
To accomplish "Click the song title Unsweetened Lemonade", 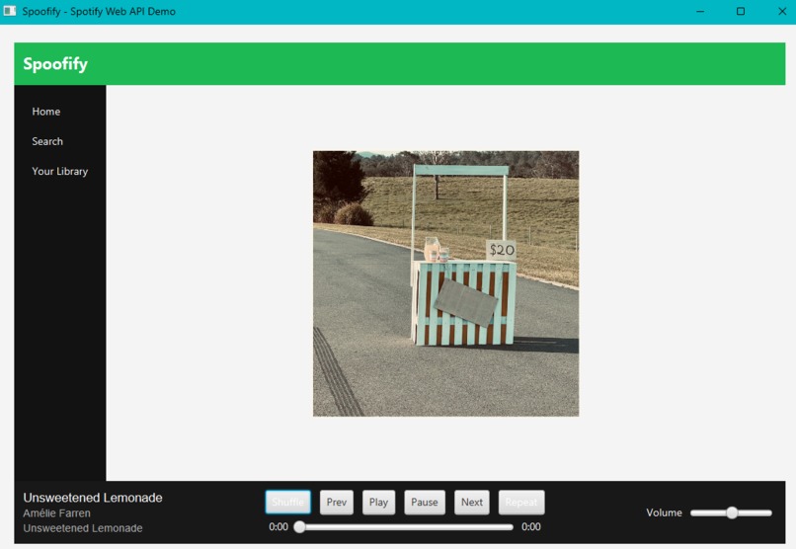I will 93,498.
